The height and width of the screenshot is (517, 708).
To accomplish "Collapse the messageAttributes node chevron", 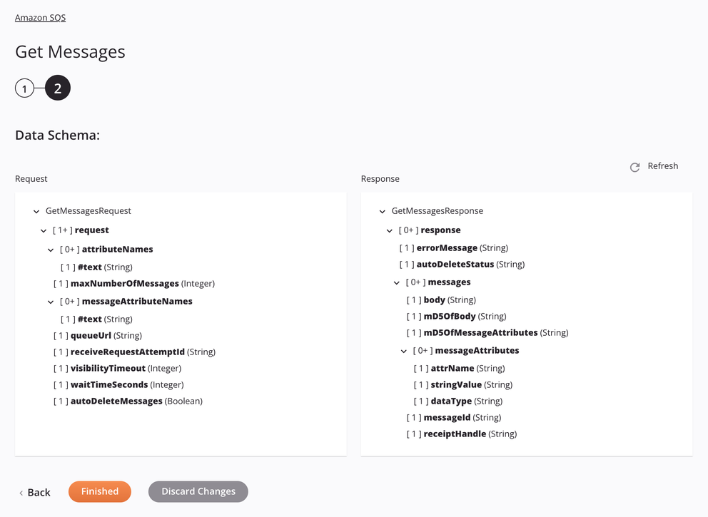I will pos(404,352).
